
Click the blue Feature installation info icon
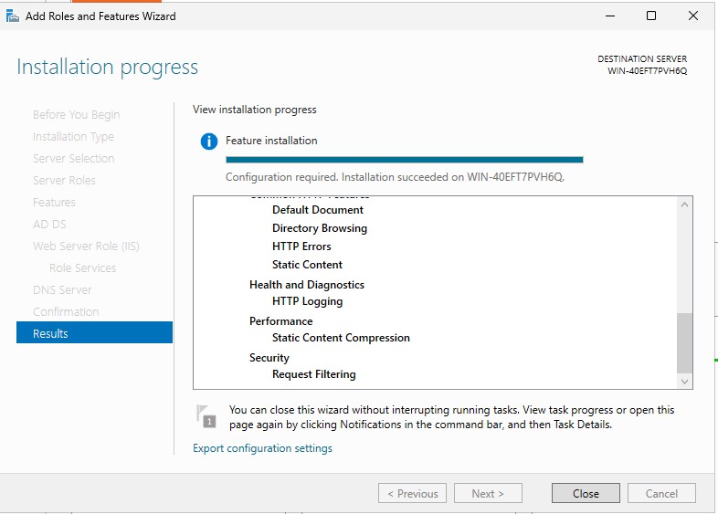[209, 142]
